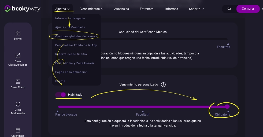Click the 93 credits counter
Image resolution: width=263 pixels, height=137 pixels.
point(229,9)
